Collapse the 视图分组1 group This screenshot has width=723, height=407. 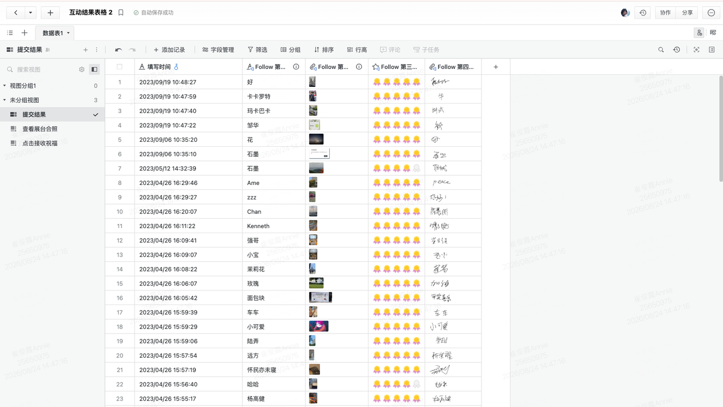[5, 86]
